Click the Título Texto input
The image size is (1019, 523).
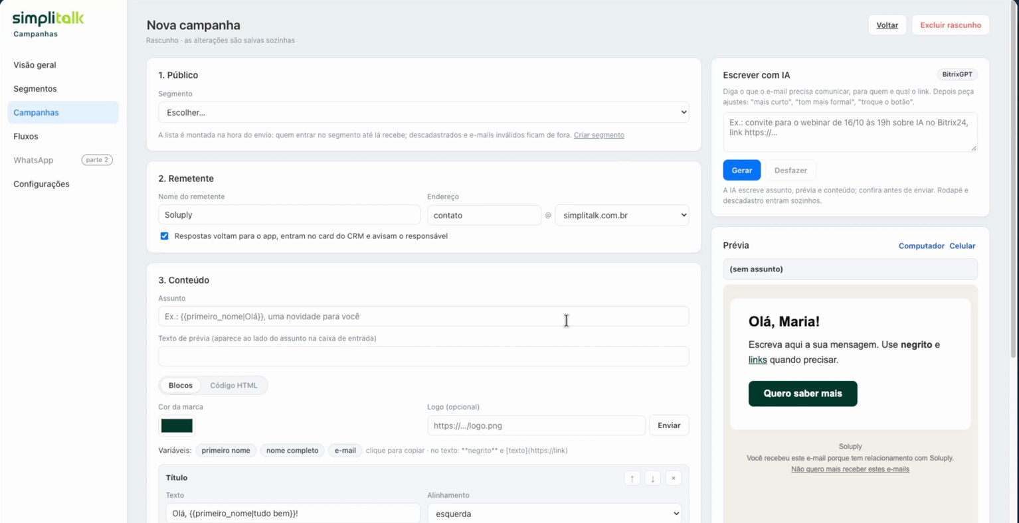[293, 514]
